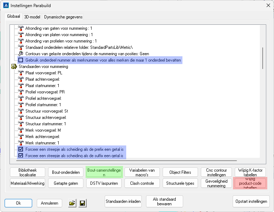Screen dimensions: 274x212
Task: Select Structuur voorvoegsel: St tree item
Action: pyautogui.click(x=47, y=111)
